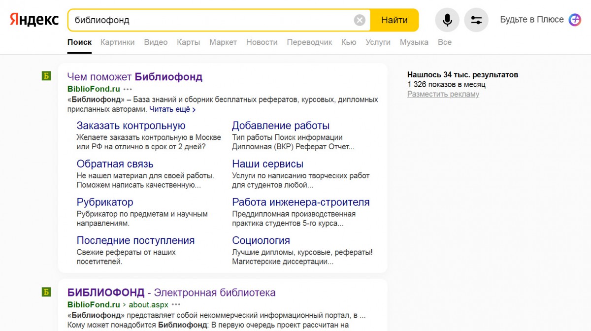
Task: Click BiblioFond.ru in the second result's address
Action: [x=94, y=304]
